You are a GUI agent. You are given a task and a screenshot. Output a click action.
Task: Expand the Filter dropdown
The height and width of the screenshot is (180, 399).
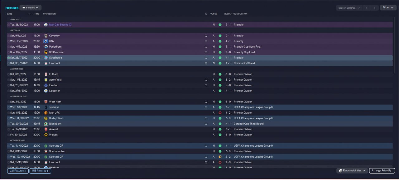(388, 7)
